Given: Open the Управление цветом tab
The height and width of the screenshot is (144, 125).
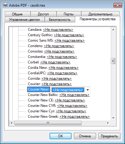Looking at the screenshot, I should point(24,20).
